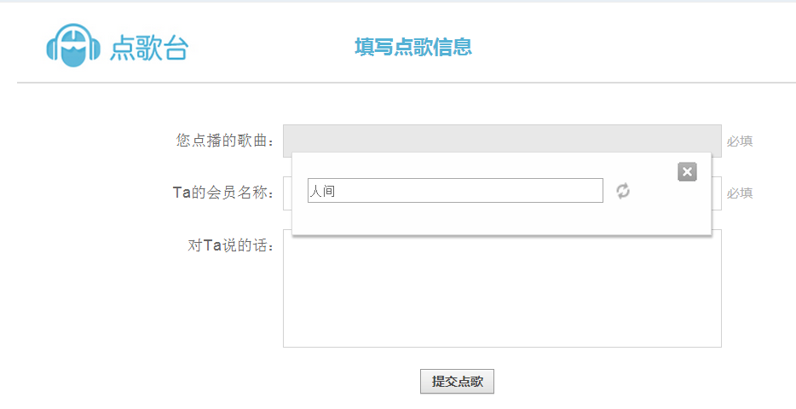Click the headphone logo icon
The height and width of the screenshot is (409, 796).
click(x=74, y=46)
